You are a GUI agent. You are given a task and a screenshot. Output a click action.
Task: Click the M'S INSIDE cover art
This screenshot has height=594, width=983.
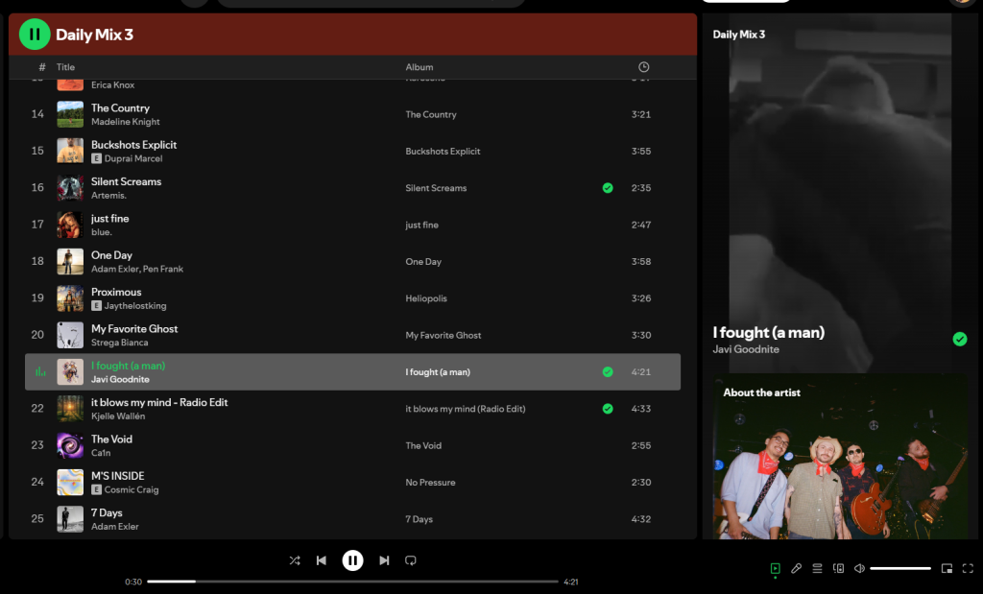(x=70, y=483)
